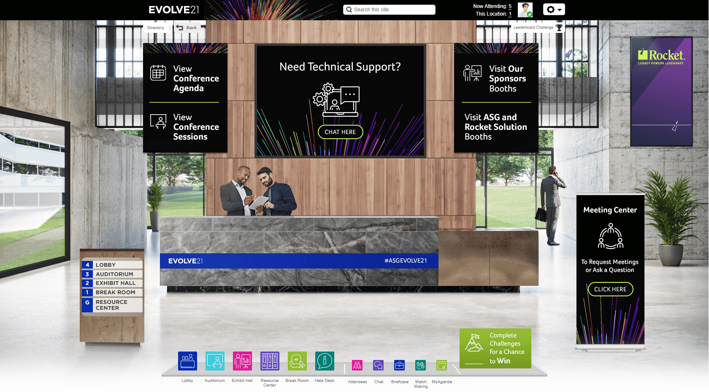Click the Leaderboard Challenge trophy icon
This screenshot has height=392, width=709.
click(x=559, y=27)
